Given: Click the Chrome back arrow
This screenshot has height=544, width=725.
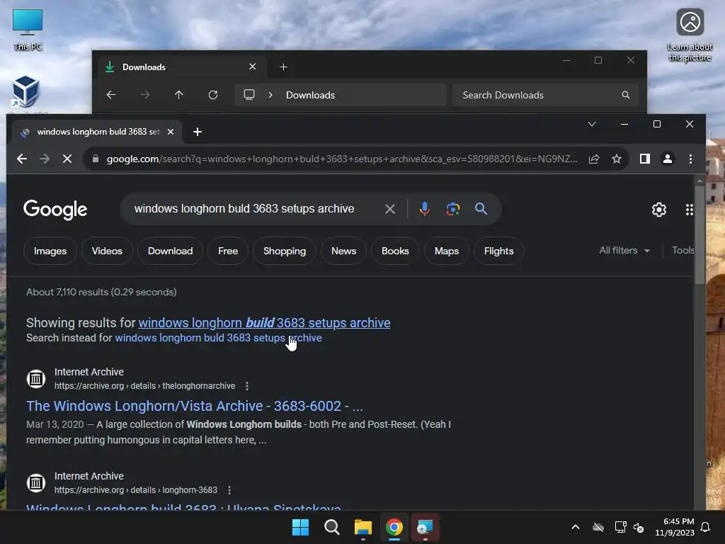Looking at the screenshot, I should click(x=22, y=159).
